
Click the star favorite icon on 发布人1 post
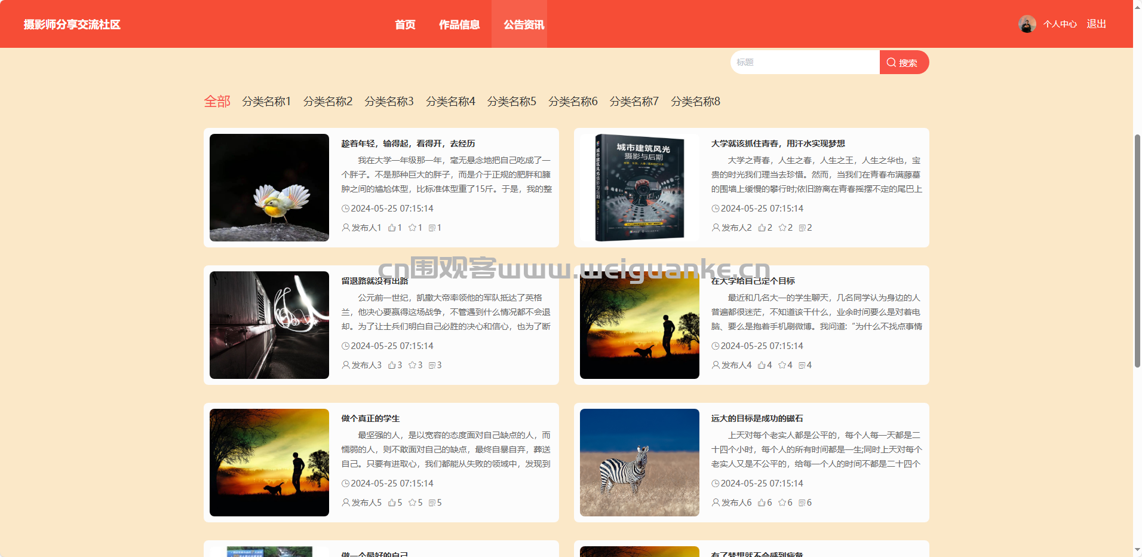(x=412, y=228)
